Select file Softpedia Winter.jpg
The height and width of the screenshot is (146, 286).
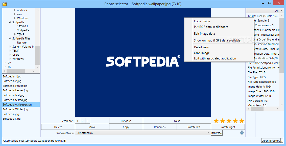[15, 109]
